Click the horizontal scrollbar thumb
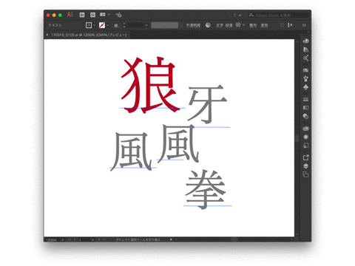The image size is (355, 266). 234,239
